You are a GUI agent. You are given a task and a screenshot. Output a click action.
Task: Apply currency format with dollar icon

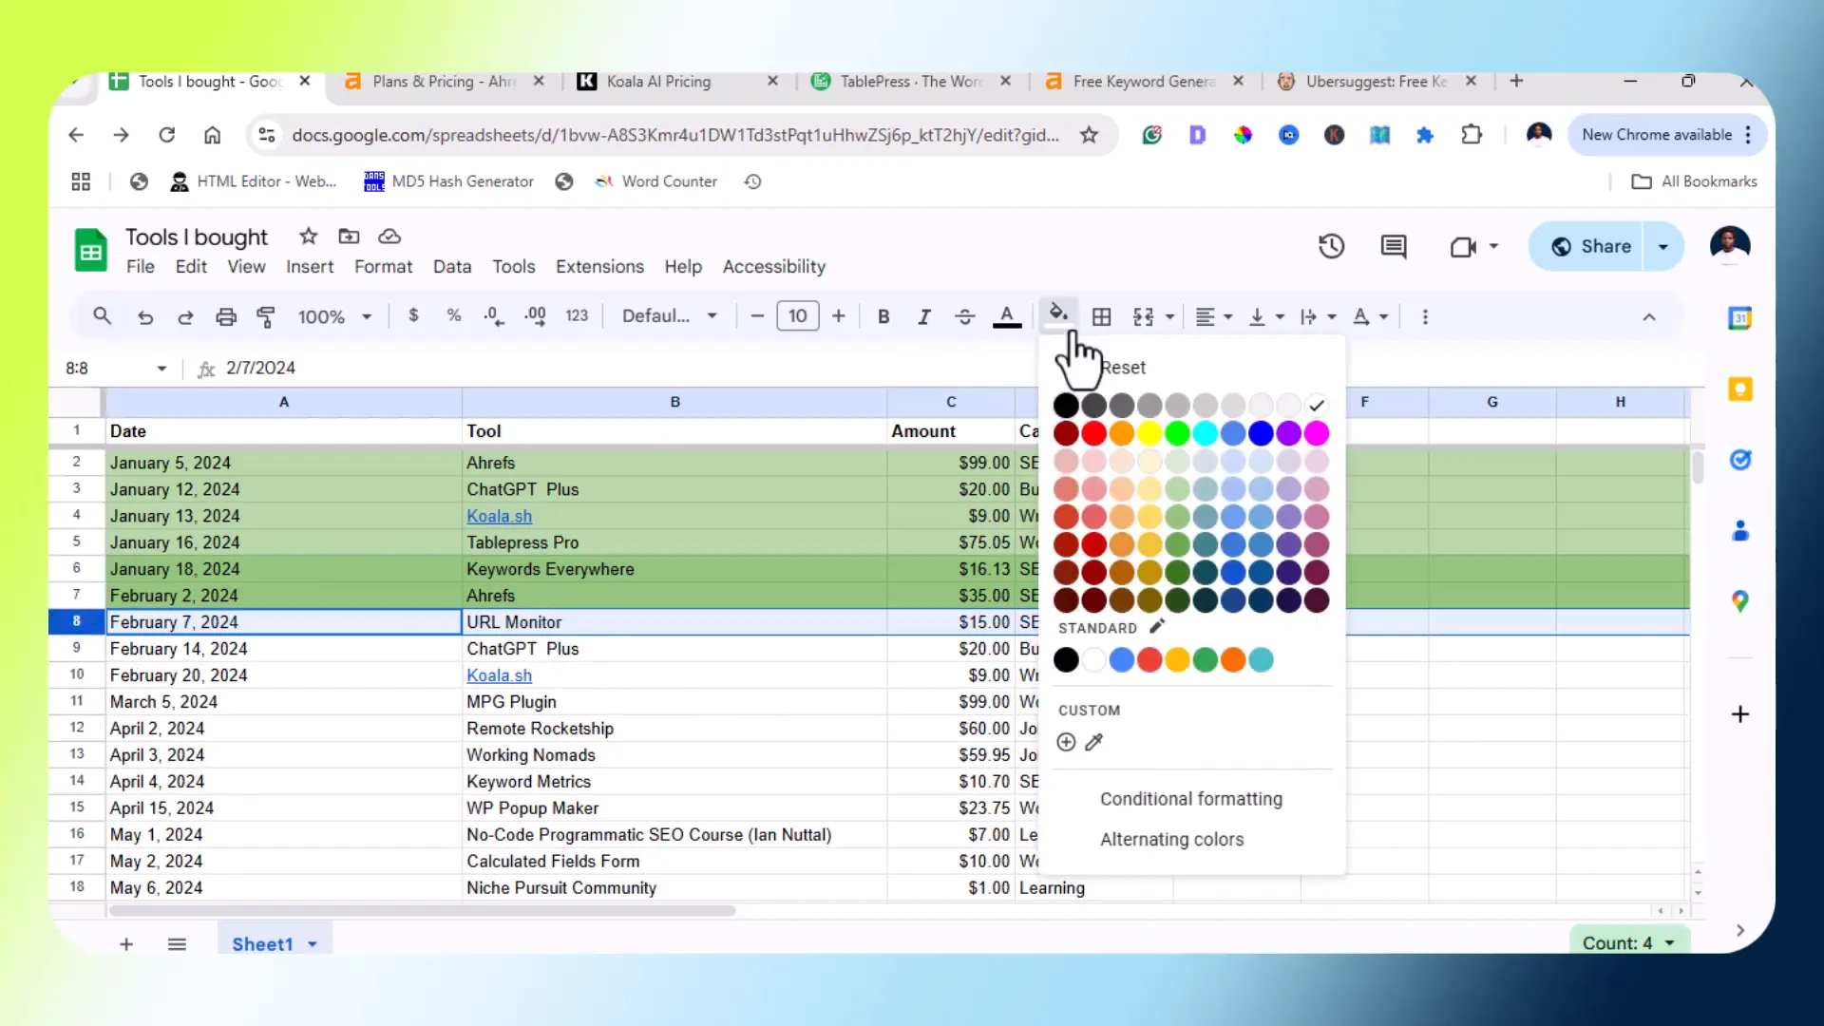click(413, 315)
